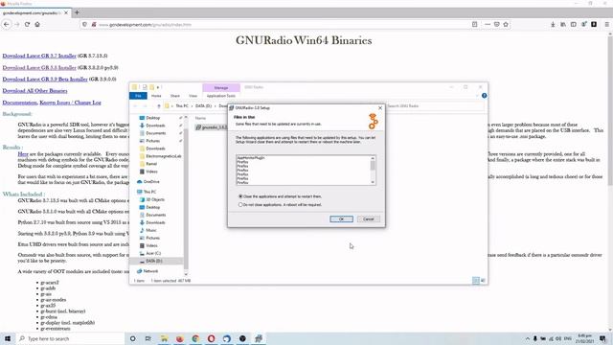613x345 pixels.
Task: Switch Explorer to details view icon
Action: tap(476, 281)
